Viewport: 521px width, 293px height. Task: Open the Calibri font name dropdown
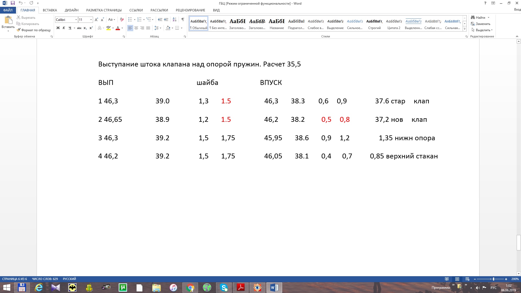click(76, 20)
